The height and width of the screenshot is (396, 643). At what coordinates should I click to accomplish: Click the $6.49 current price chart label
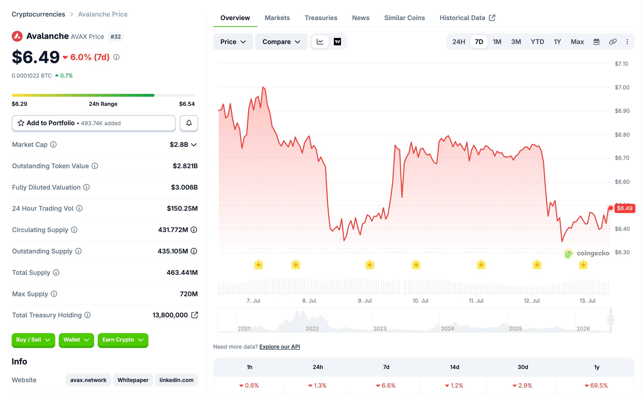625,208
